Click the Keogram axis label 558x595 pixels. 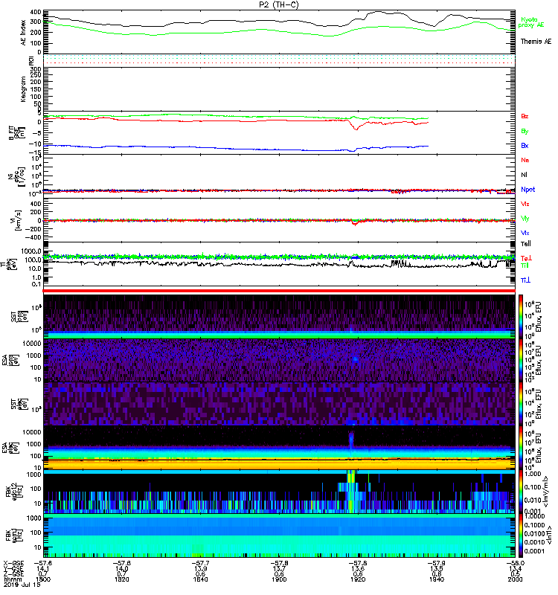(24, 89)
